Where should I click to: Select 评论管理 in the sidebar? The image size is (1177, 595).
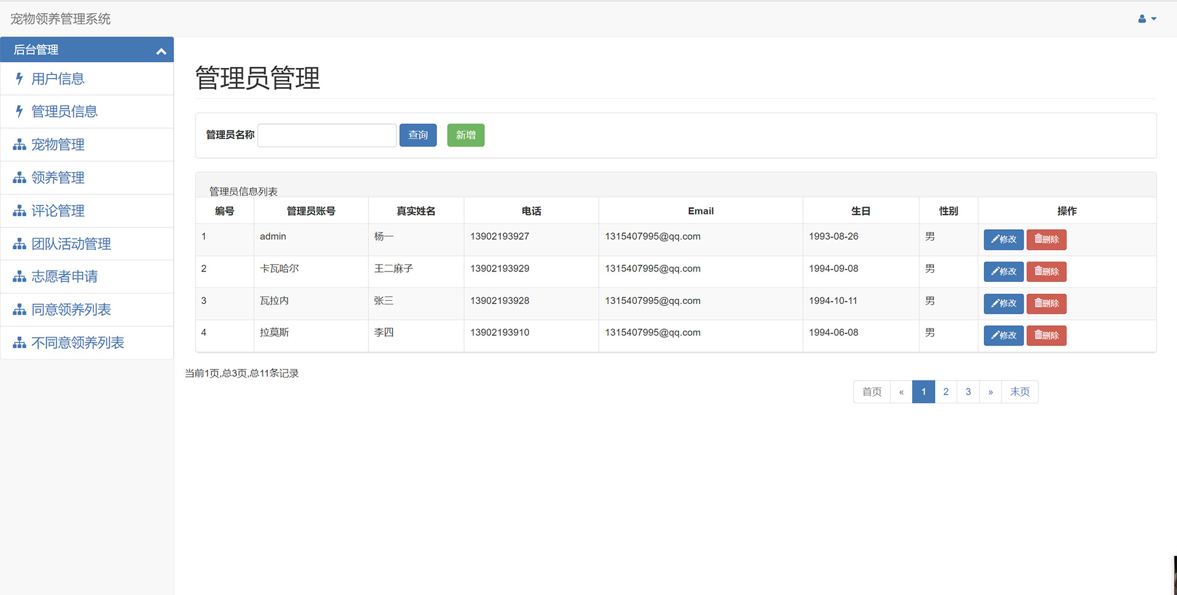click(87, 211)
